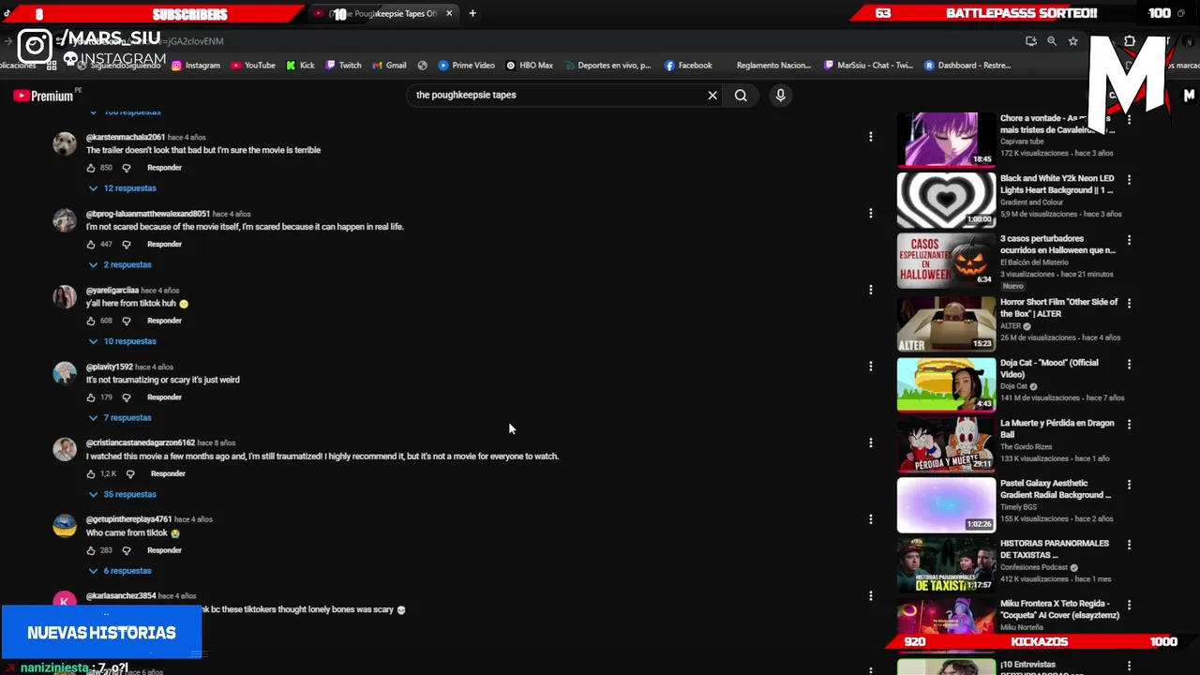Open more options for '3 casos perturbadores' video
Image resolution: width=1200 pixels, height=675 pixels.
(1129, 240)
